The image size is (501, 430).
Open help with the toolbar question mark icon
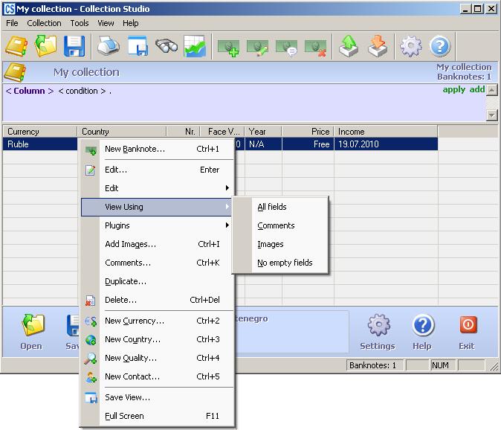(440, 46)
